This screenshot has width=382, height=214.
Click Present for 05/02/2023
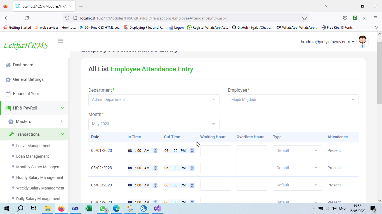pos(334,168)
